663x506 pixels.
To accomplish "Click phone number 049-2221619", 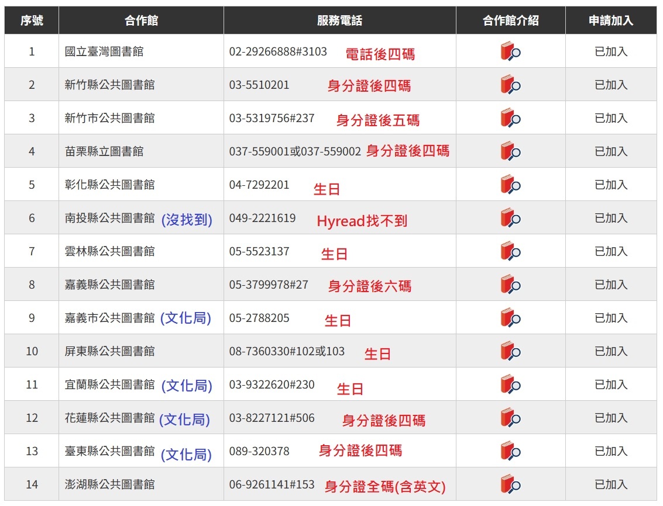I will 262,219.
